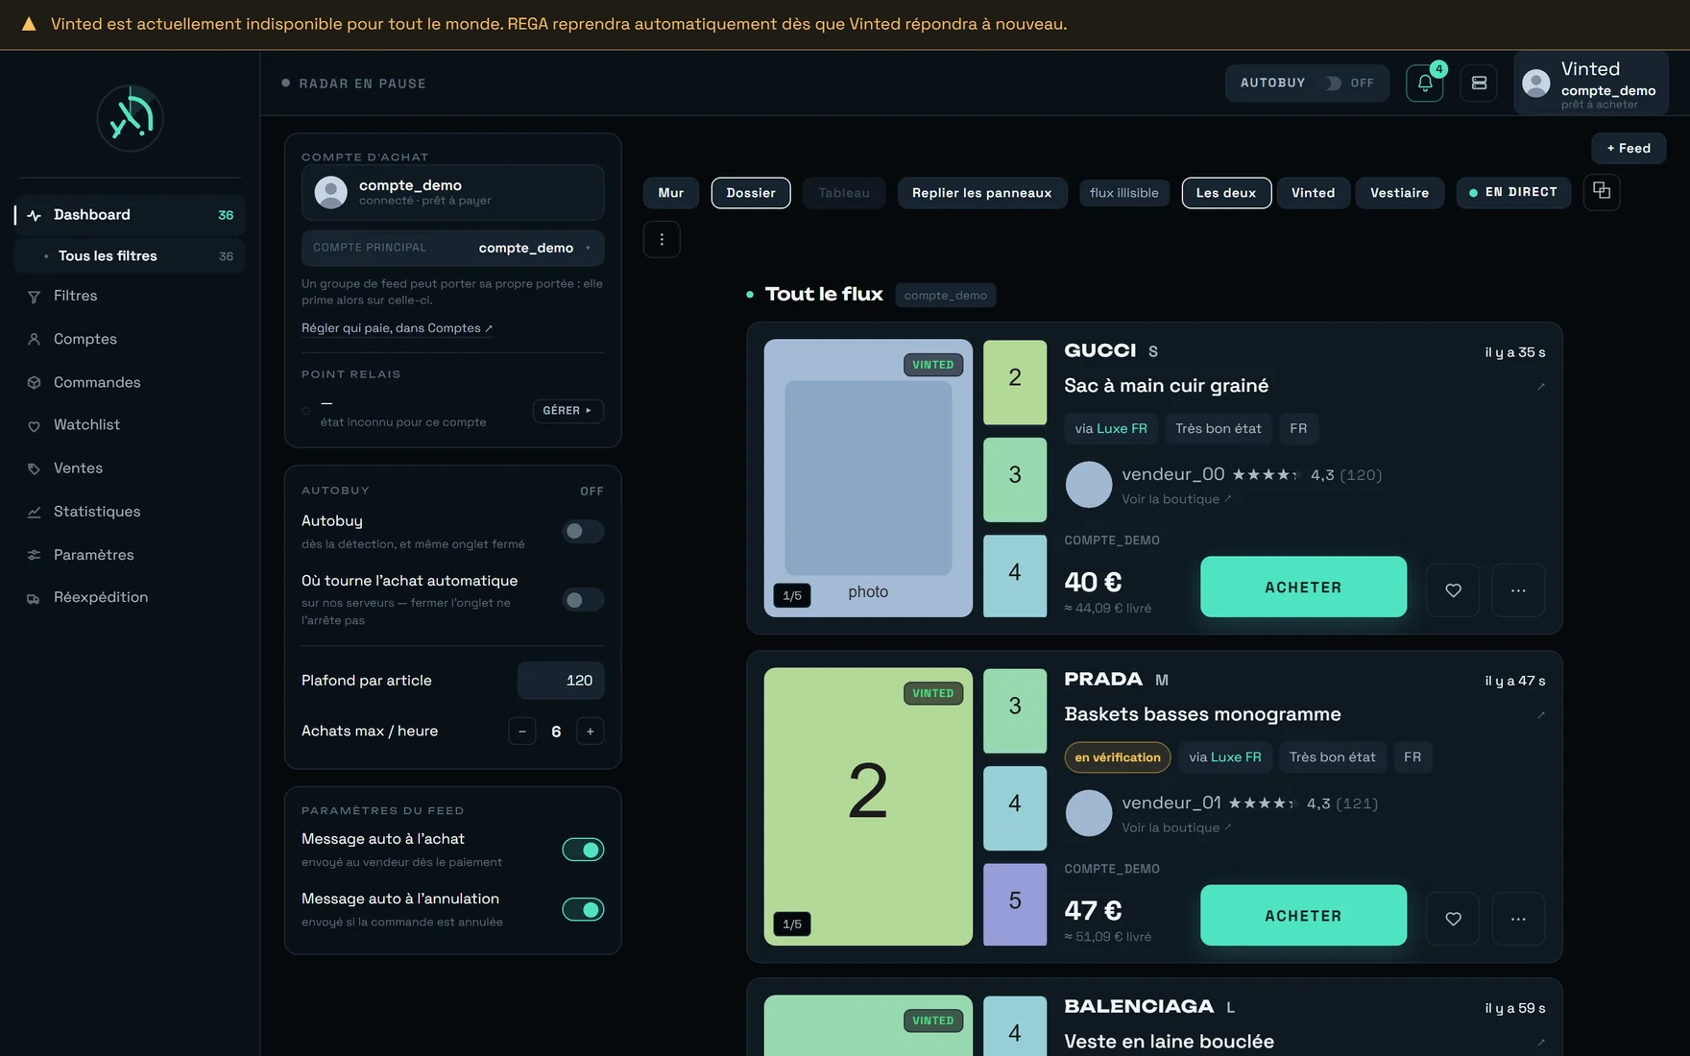Click the Gucci main photo thumbnail
This screenshot has width=1690, height=1056.
pos(868,478)
